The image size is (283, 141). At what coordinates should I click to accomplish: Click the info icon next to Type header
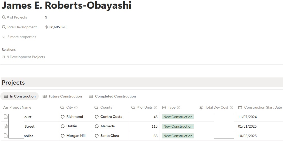coord(179,108)
